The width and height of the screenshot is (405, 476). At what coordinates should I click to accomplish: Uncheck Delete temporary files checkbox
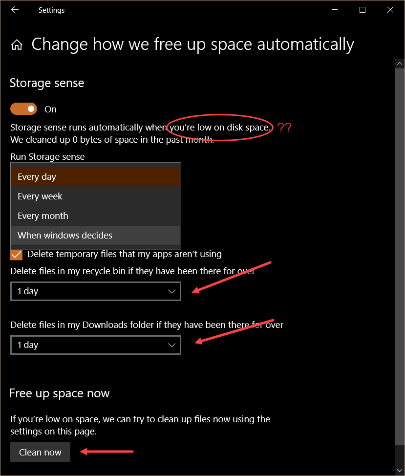coord(17,255)
